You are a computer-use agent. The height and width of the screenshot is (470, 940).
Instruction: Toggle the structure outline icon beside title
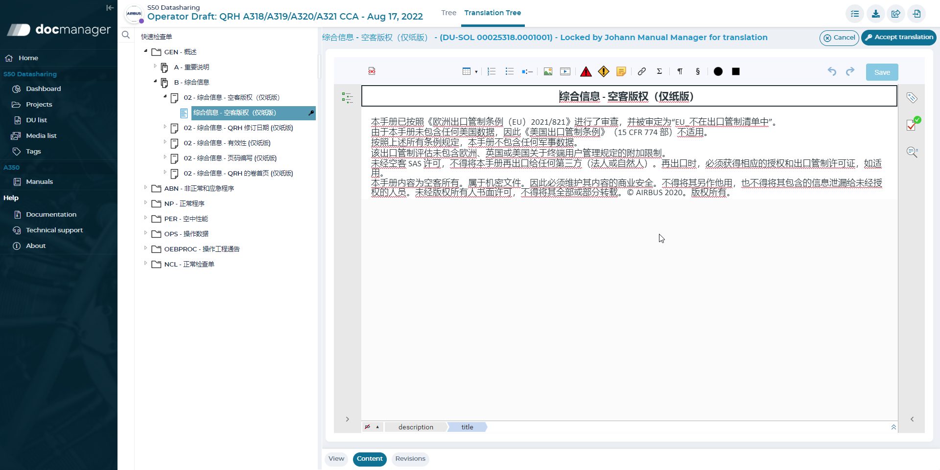[347, 98]
